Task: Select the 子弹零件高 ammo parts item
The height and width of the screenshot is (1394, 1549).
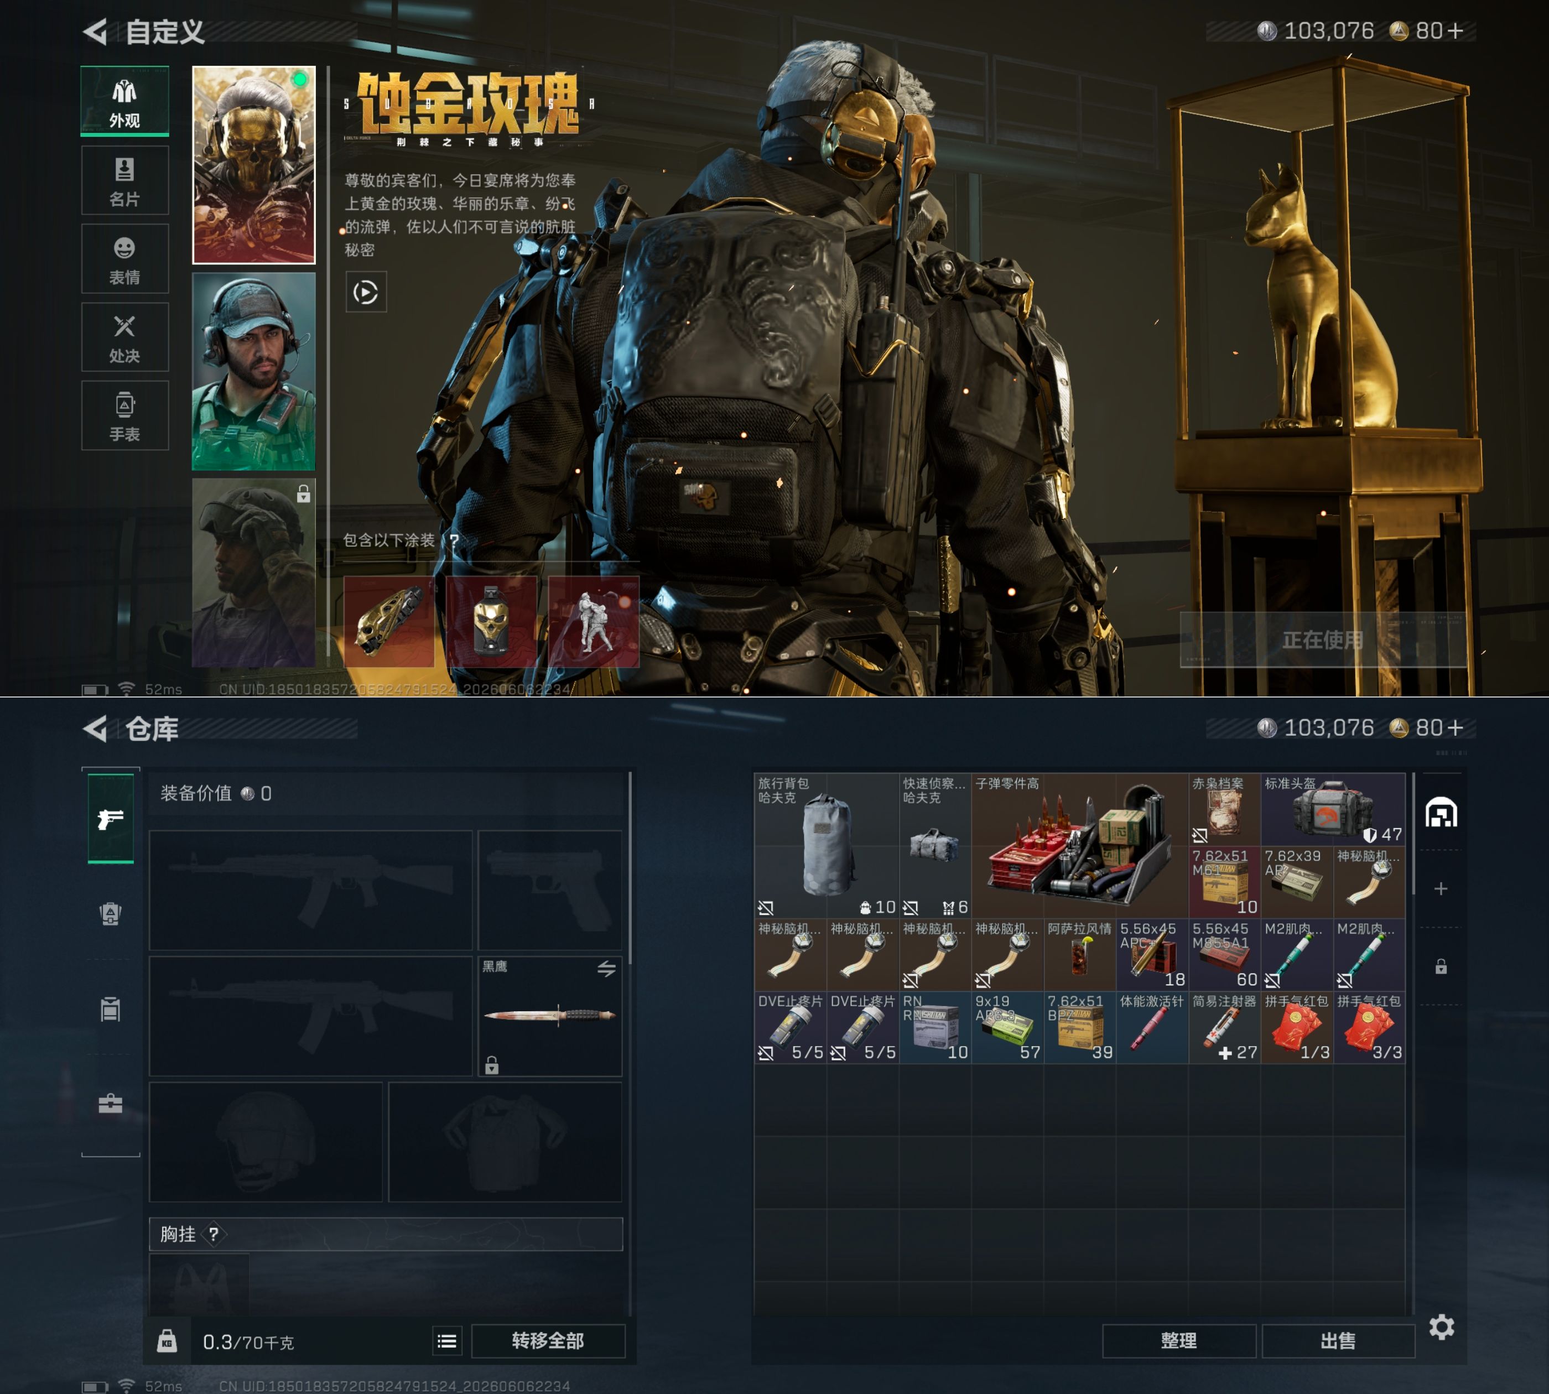Action: tap(1080, 846)
